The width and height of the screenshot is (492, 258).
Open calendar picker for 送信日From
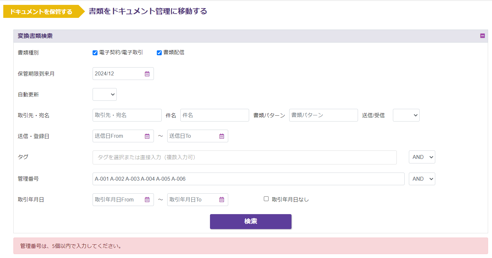click(147, 136)
